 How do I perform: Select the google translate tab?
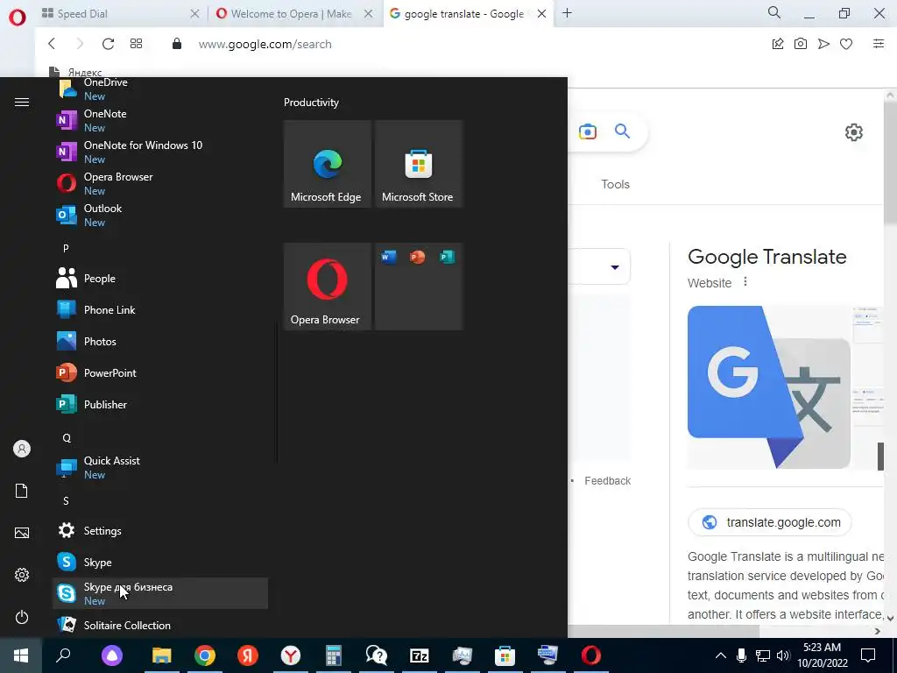pyautogui.click(x=467, y=14)
